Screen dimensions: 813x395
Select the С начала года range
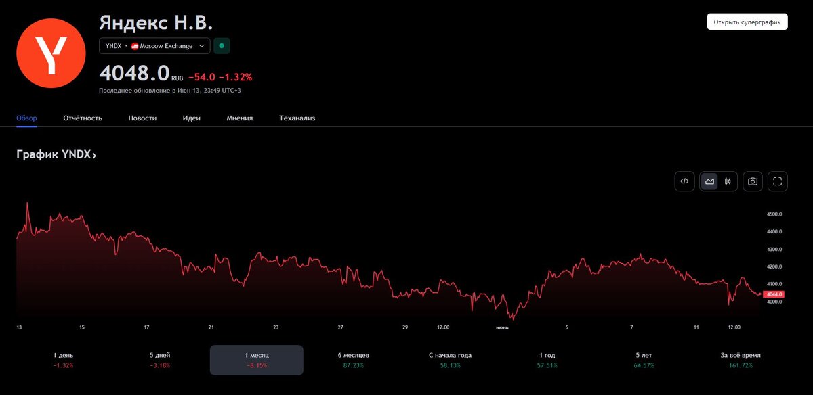point(450,360)
